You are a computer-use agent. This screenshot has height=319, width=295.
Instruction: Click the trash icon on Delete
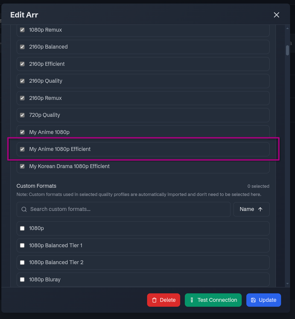point(154,300)
